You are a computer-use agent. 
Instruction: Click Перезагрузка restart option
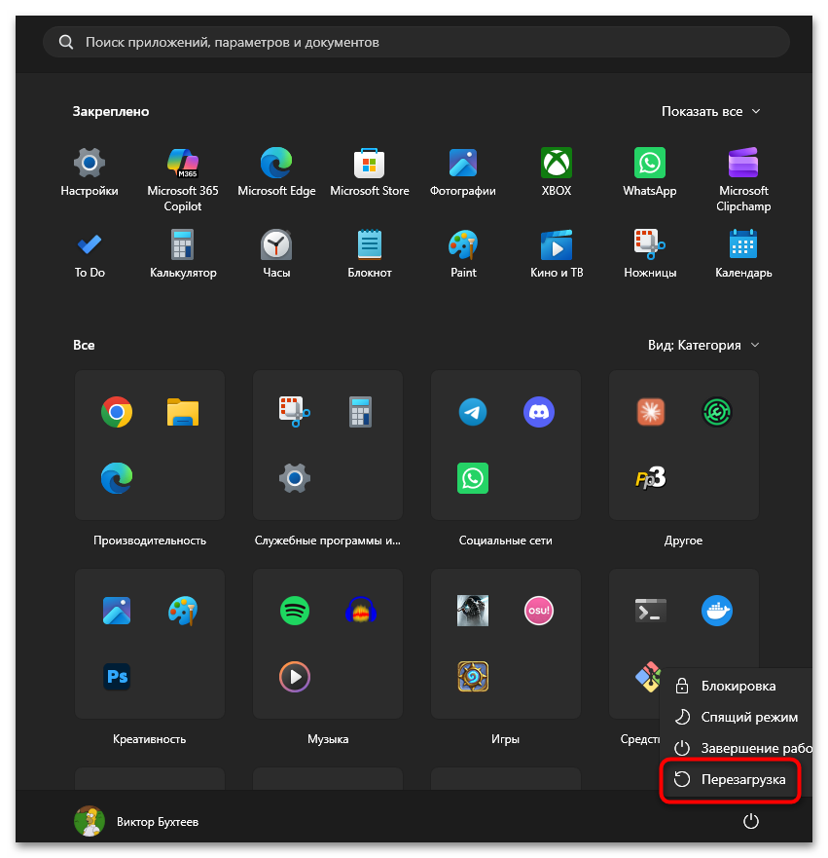tap(731, 780)
